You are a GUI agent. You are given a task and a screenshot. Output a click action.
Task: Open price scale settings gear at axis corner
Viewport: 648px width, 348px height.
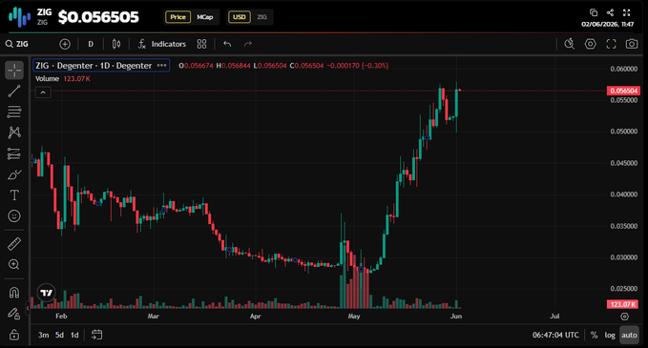tap(624, 317)
